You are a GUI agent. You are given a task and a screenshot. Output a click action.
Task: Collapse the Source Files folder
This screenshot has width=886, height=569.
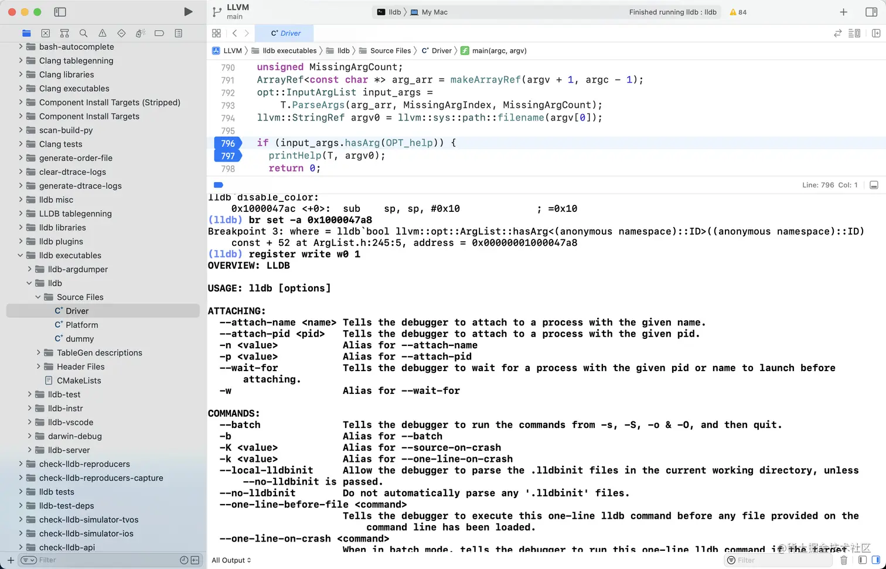point(38,297)
